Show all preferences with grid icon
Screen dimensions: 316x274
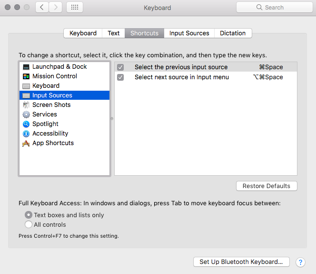click(x=75, y=7)
